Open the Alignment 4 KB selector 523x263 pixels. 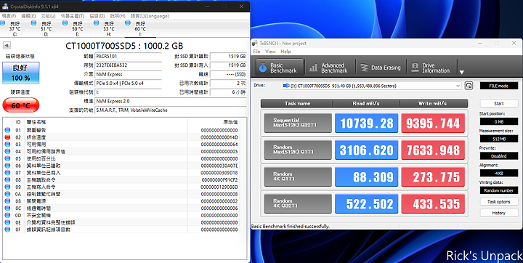(x=498, y=173)
